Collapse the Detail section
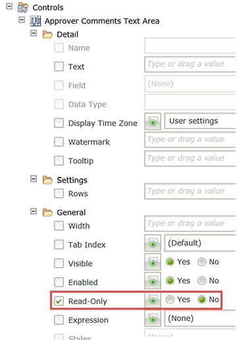Viewport: 237px width, 340px height. 34,34
